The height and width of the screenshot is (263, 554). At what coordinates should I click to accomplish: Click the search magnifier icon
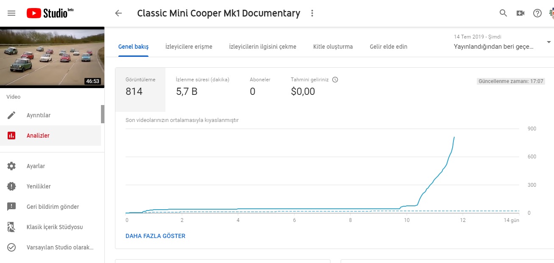coord(503,13)
